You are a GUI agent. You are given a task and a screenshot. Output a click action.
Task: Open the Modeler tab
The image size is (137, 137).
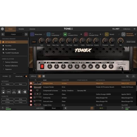click(21, 29)
